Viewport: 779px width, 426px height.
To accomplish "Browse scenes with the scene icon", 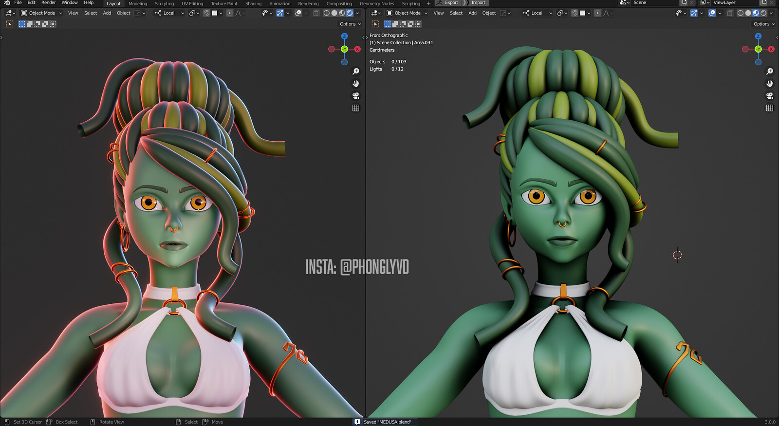I will pyautogui.click(x=624, y=3).
